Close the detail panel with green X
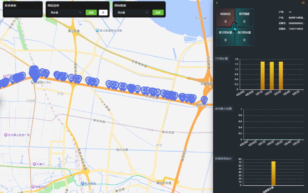308x193 pixels. coord(217,3)
